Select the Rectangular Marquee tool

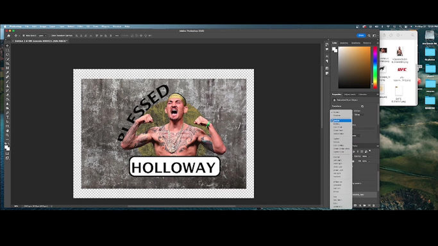7,50
